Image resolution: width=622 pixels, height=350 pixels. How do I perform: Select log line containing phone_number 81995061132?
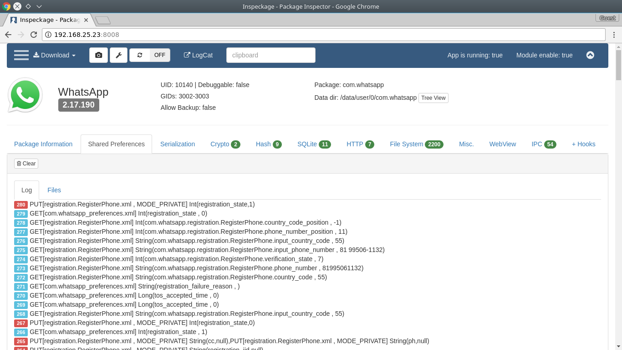pyautogui.click(x=197, y=268)
